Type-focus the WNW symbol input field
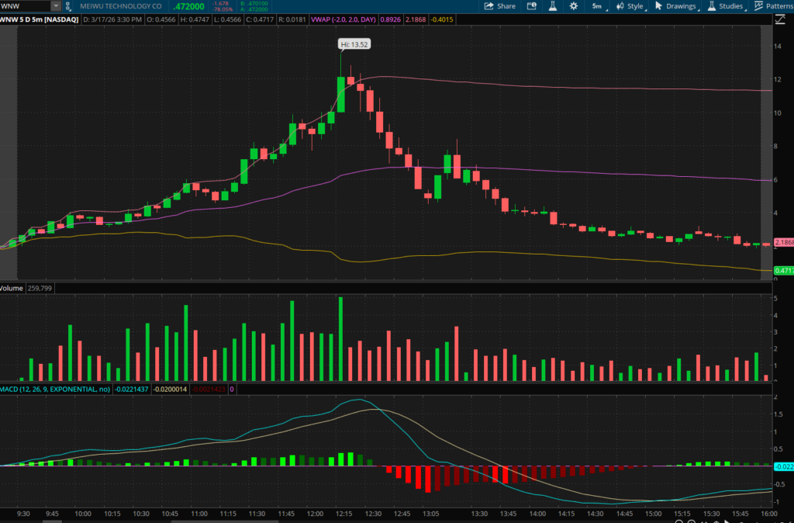 pos(25,6)
